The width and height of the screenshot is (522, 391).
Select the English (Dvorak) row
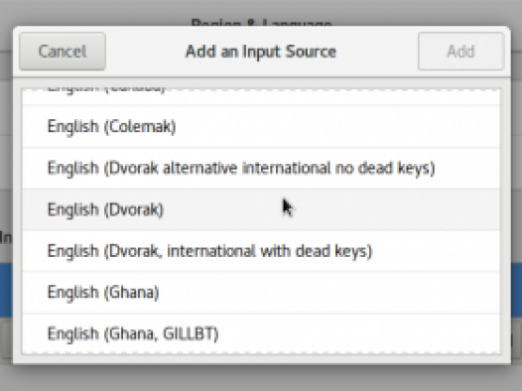[261, 209]
